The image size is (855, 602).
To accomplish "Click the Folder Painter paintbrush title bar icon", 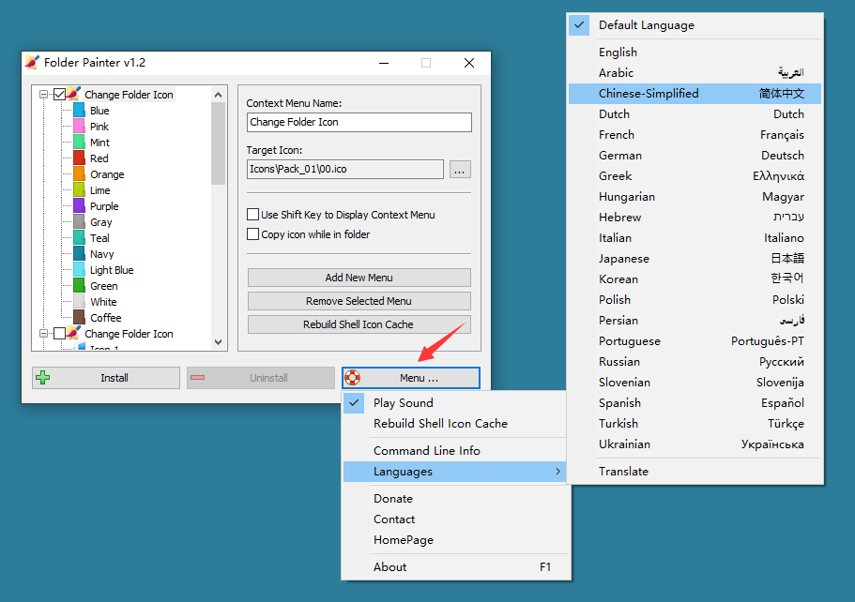I will (33, 62).
